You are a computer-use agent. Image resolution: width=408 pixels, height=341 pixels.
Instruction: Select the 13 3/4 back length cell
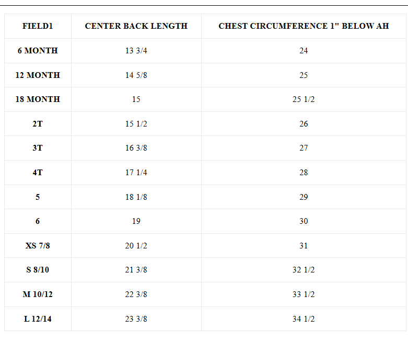tap(136, 51)
